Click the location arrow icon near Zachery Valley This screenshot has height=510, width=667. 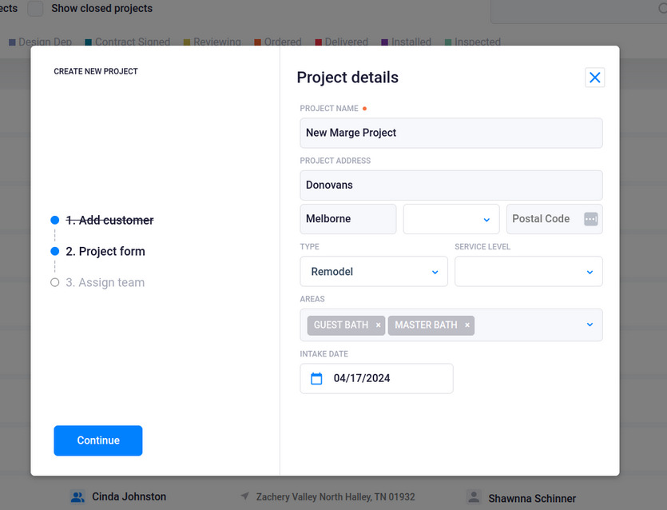(244, 496)
